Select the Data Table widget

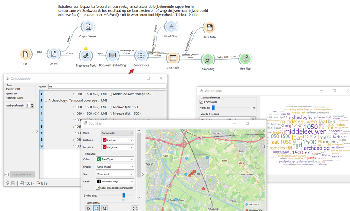pyautogui.click(x=173, y=58)
